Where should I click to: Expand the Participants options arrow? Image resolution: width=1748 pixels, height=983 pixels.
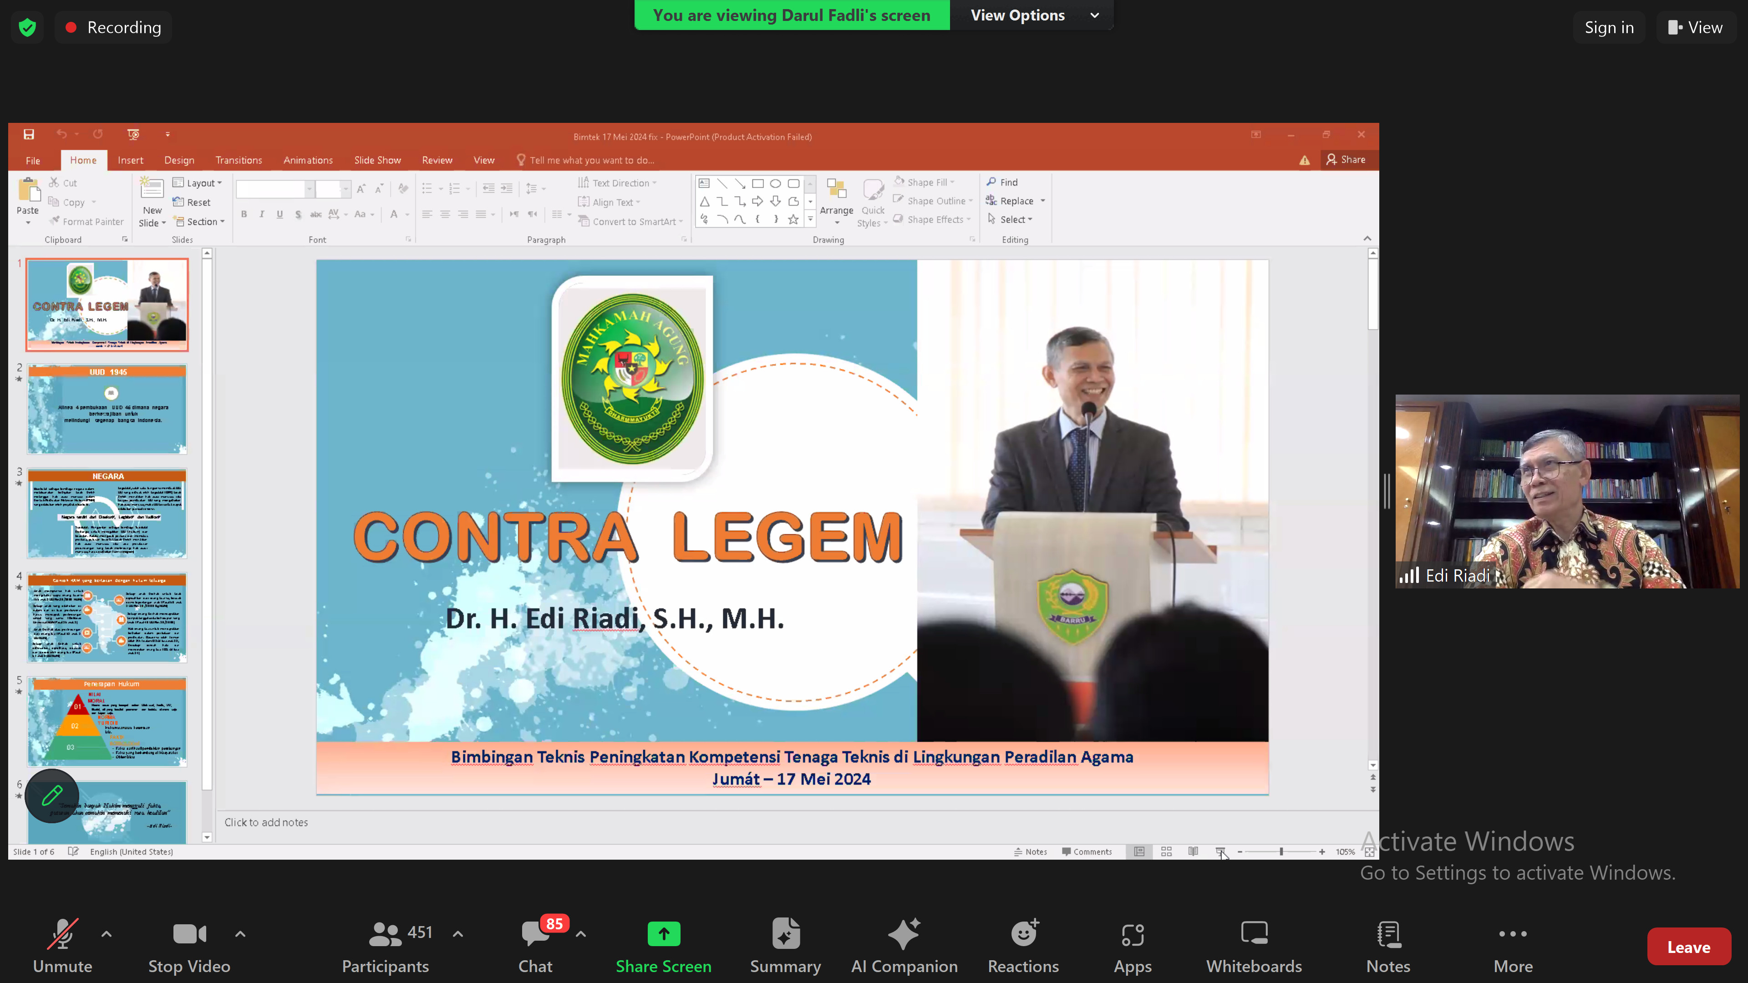tap(458, 934)
